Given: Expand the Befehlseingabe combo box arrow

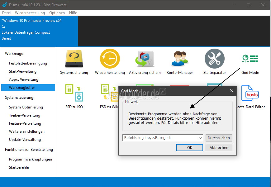Looking at the screenshot, I should click(x=200, y=138).
